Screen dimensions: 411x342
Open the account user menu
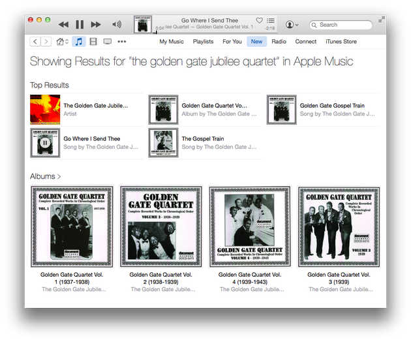[292, 25]
